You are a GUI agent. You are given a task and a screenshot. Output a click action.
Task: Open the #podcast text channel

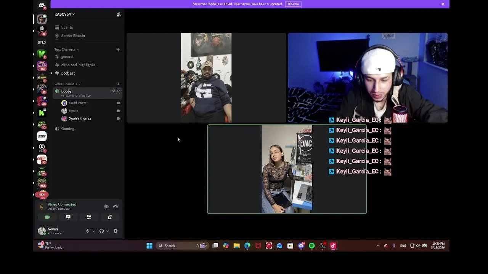(x=68, y=73)
